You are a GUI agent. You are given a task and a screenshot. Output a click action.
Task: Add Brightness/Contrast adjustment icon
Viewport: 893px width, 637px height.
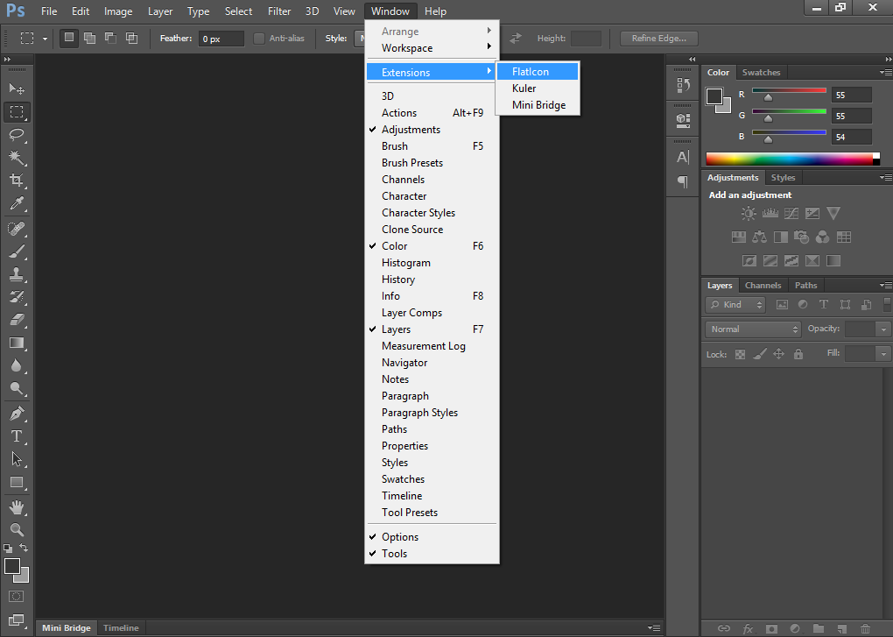click(x=749, y=214)
